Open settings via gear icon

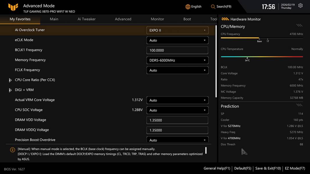coord(300,6)
